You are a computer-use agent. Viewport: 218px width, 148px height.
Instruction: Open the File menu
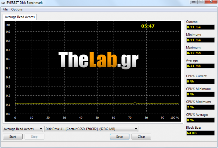[5, 9]
